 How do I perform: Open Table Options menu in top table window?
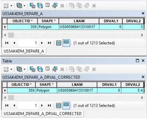[6, 6]
